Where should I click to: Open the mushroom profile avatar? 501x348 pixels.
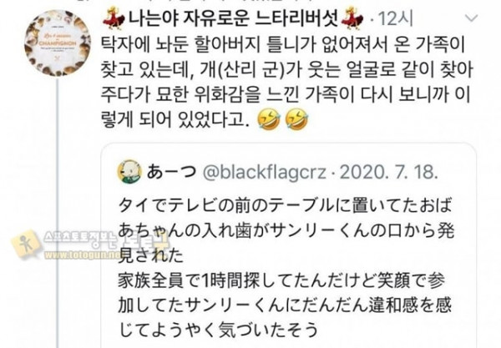(58, 43)
